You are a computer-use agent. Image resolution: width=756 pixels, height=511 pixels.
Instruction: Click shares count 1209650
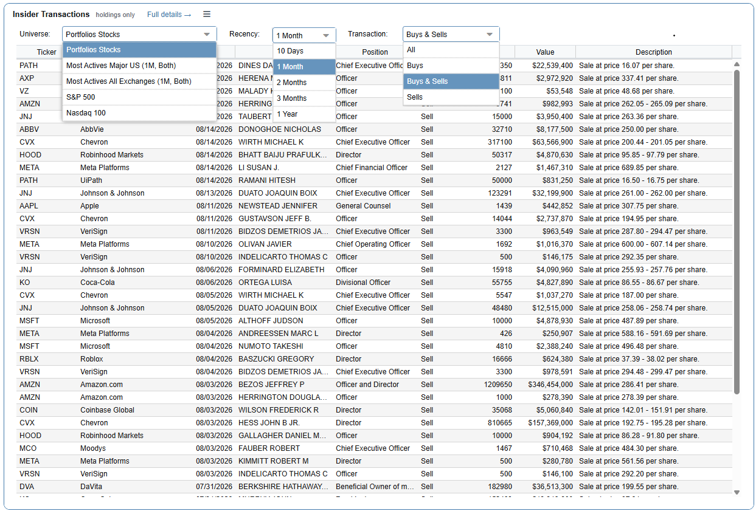point(498,385)
